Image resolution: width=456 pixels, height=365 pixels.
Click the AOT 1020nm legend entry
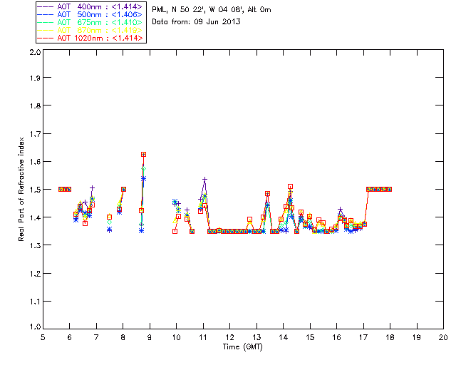click(90, 38)
